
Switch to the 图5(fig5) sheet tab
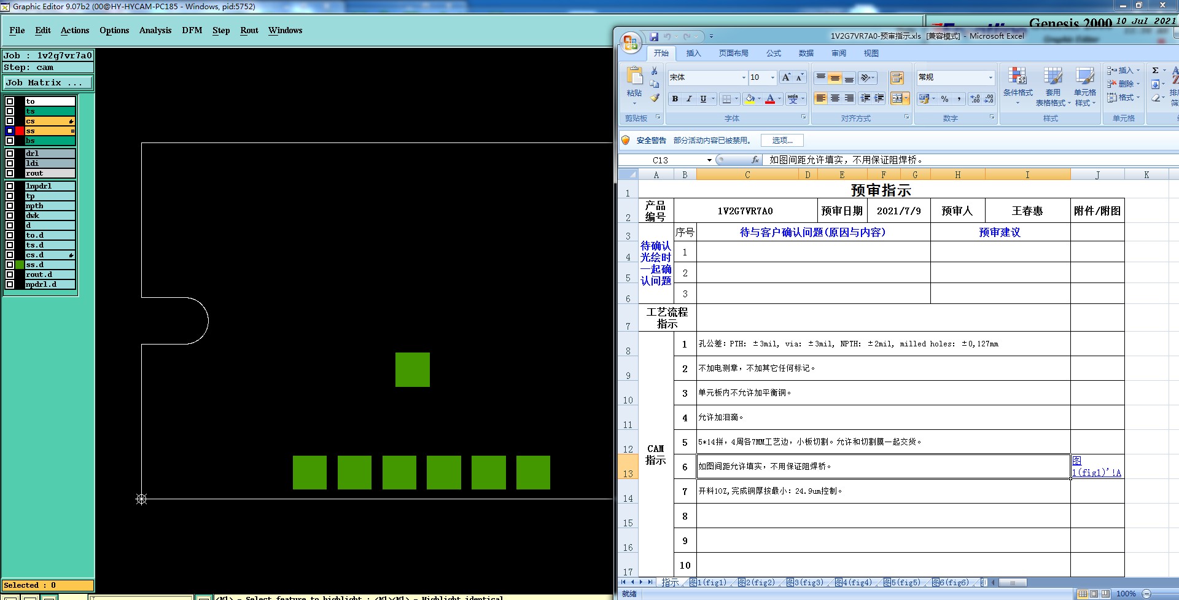pyautogui.click(x=902, y=582)
